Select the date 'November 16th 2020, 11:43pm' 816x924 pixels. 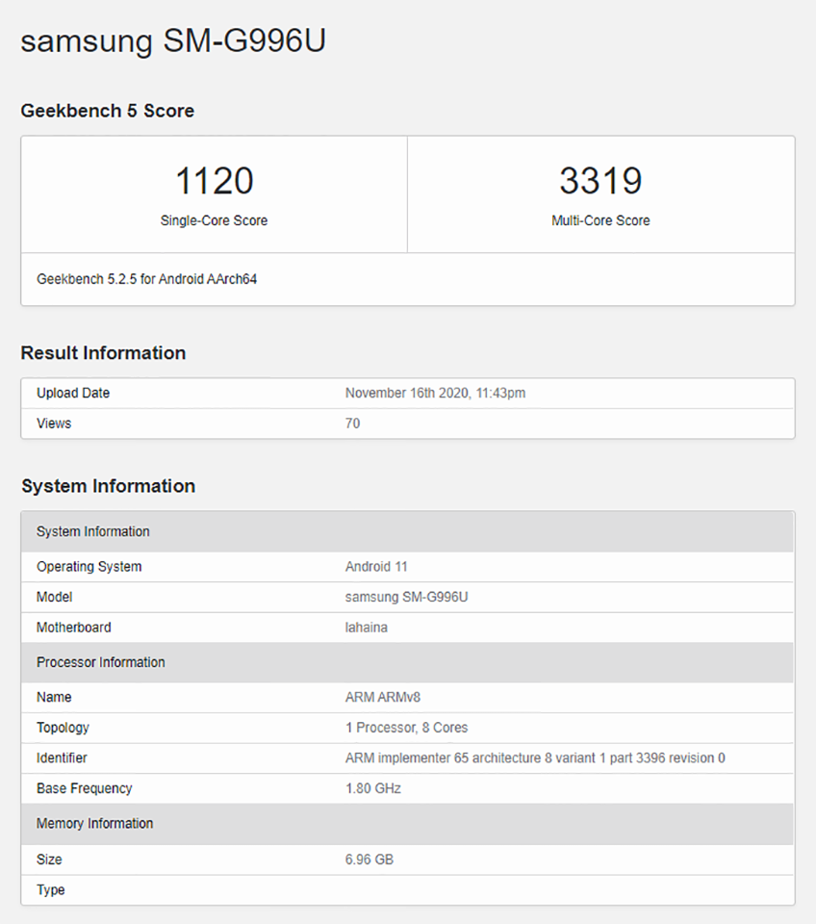point(435,393)
